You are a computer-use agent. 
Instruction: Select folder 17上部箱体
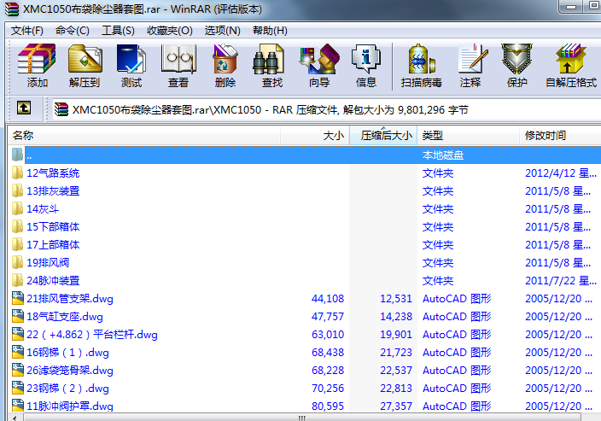point(53,244)
